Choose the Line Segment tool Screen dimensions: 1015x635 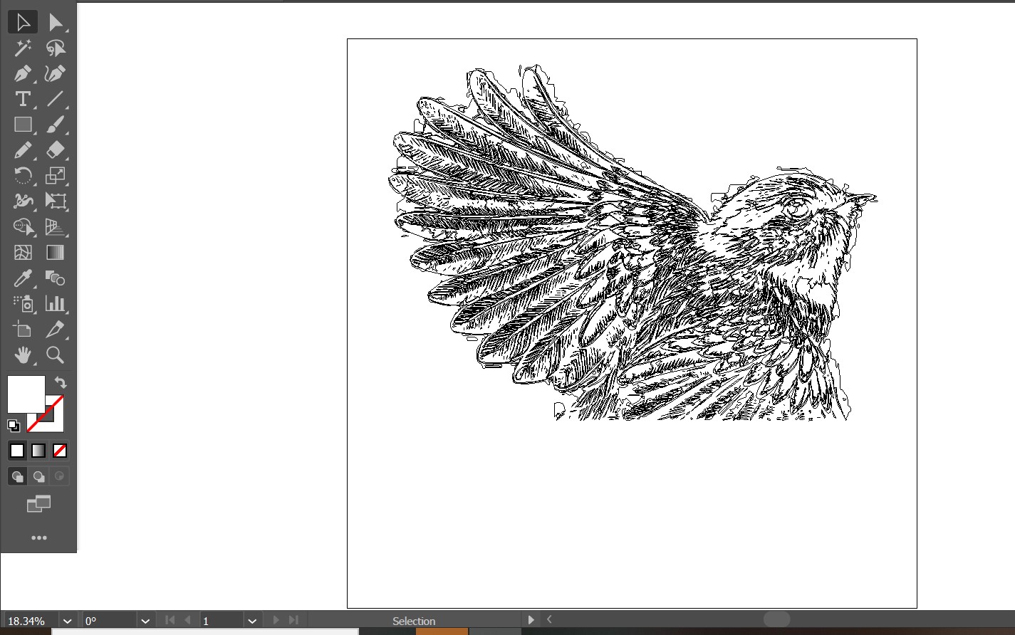pyautogui.click(x=56, y=99)
